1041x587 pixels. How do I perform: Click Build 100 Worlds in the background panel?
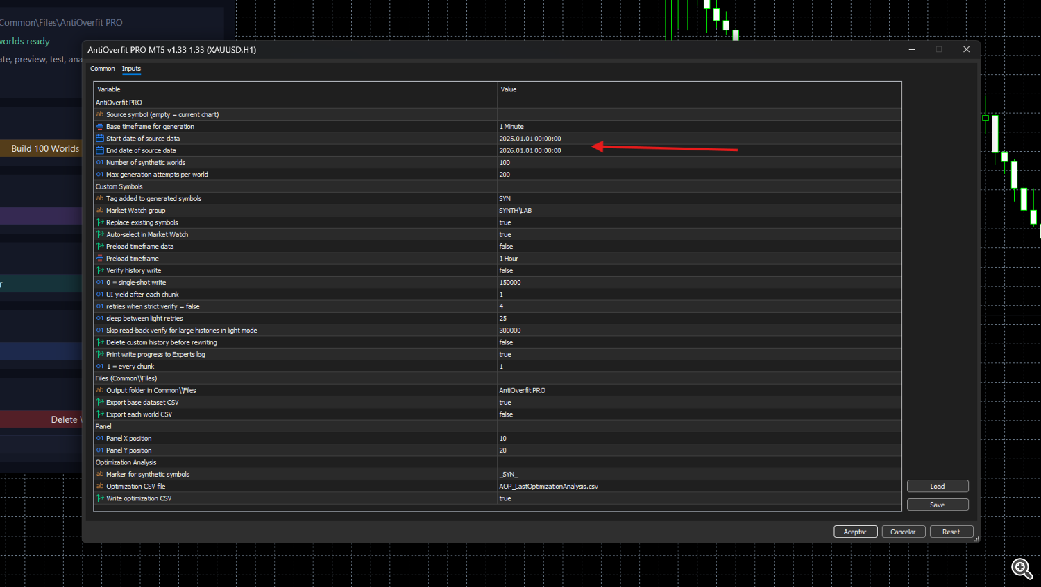point(45,148)
